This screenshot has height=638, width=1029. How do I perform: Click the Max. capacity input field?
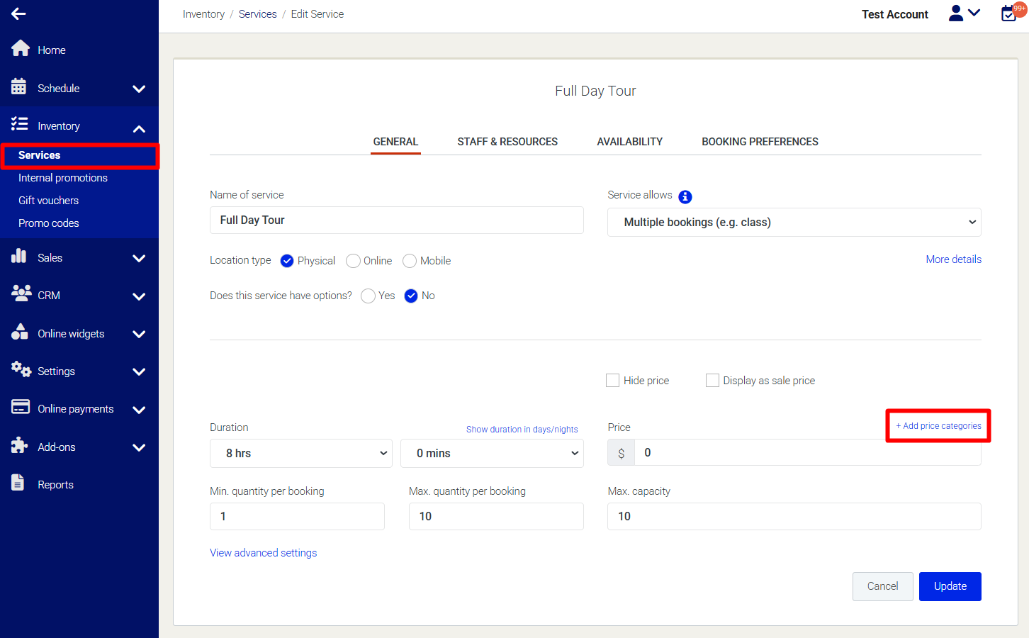tap(794, 516)
